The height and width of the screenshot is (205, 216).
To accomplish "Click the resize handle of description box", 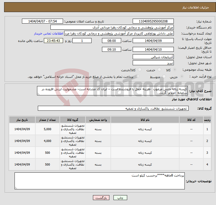I will click(38, 94).
